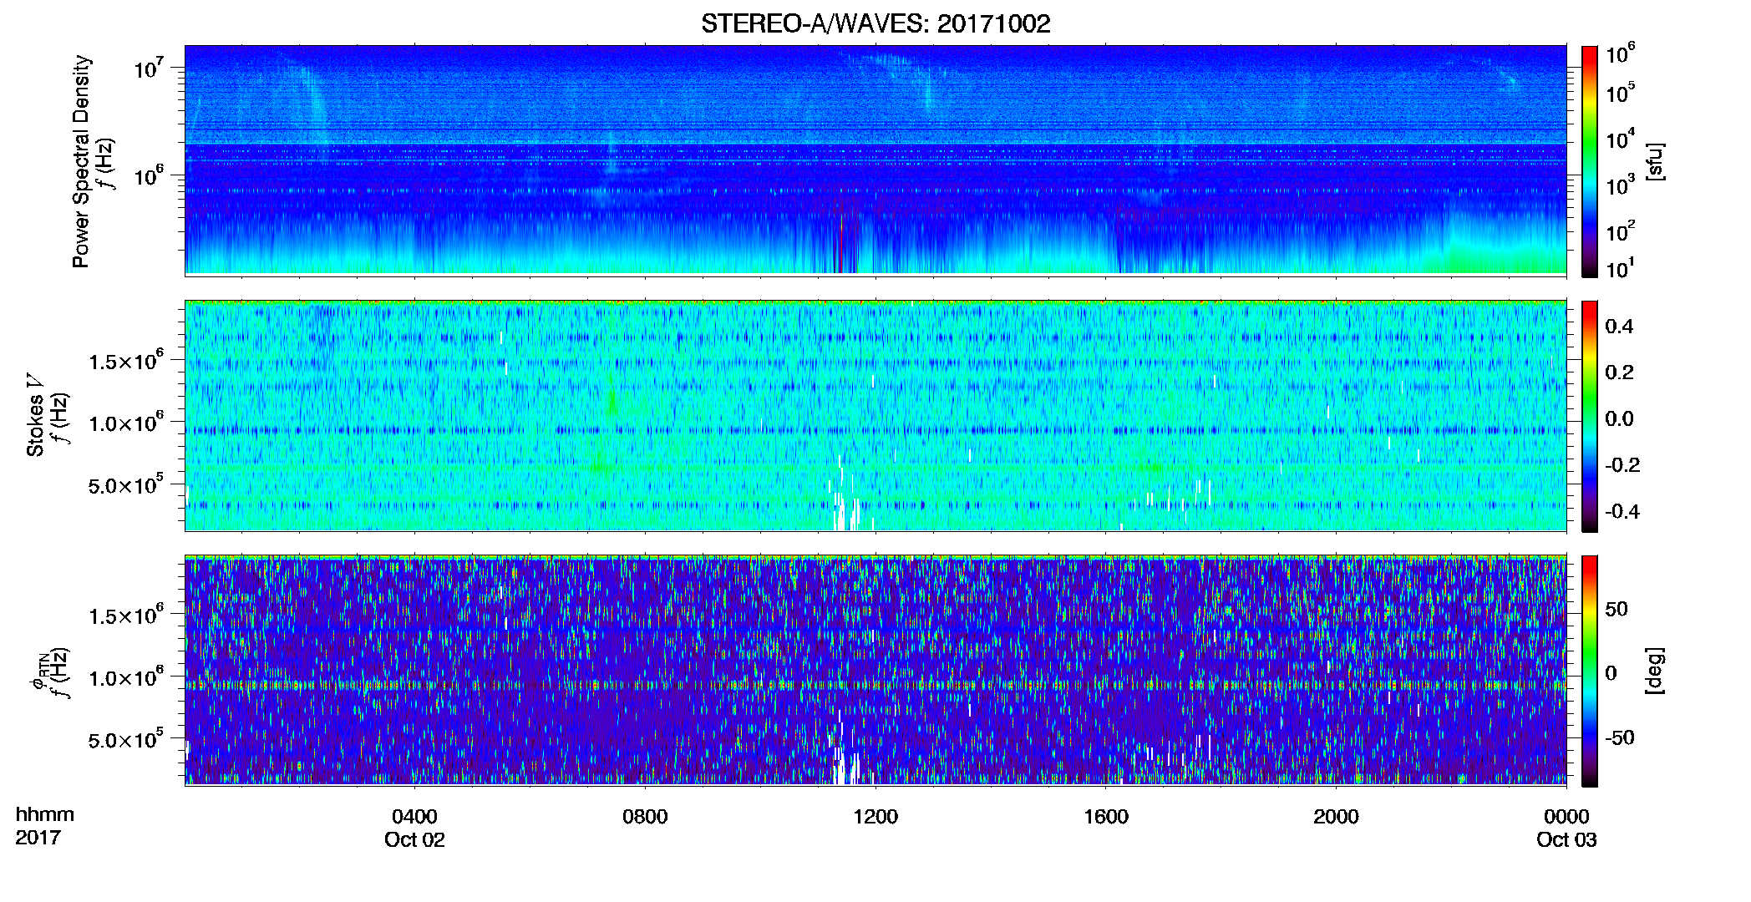Screen dimensions: 1751x902
Task: Click the 10^6 value on sfu colorbar
Action: click(x=1620, y=53)
